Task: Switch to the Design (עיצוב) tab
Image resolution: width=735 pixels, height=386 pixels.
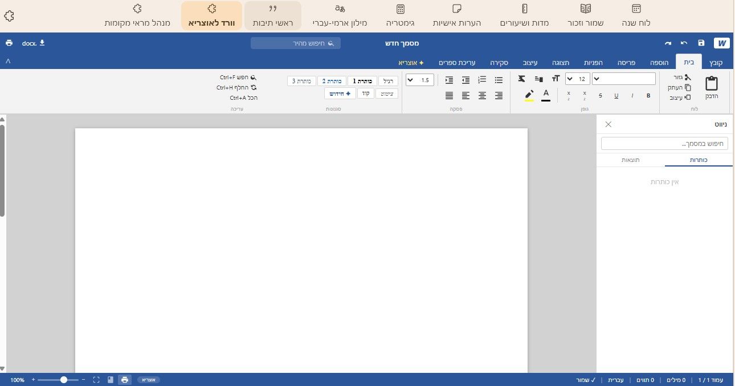Action: (x=529, y=62)
